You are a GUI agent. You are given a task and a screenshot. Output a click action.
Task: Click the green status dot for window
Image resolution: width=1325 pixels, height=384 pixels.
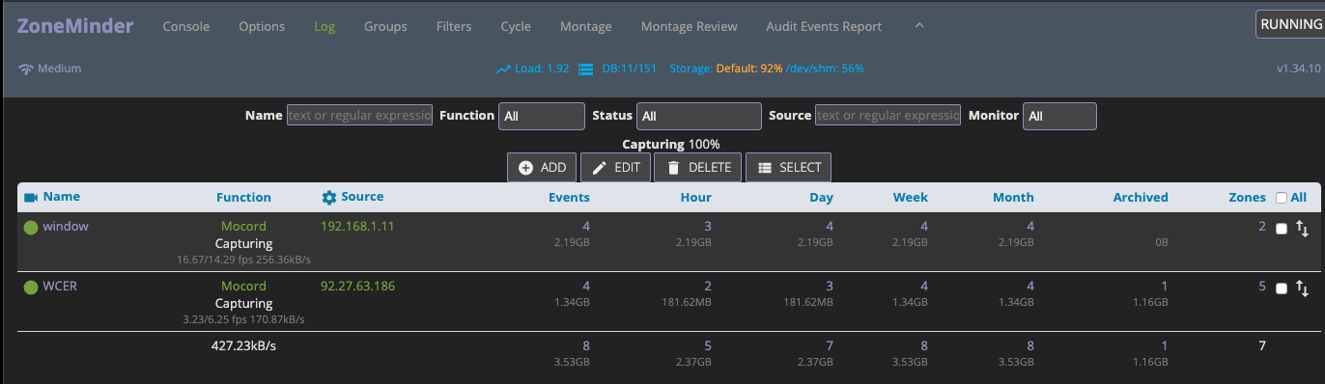pos(31,228)
